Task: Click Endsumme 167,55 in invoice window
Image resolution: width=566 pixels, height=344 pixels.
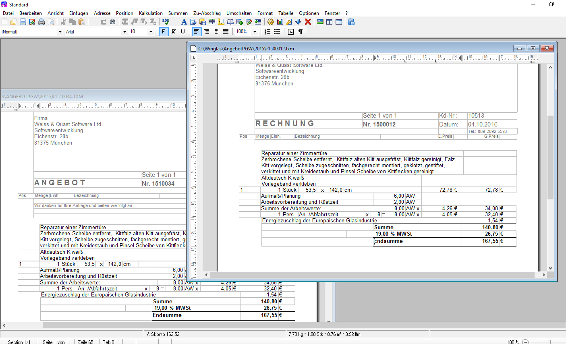Action: (x=490, y=241)
